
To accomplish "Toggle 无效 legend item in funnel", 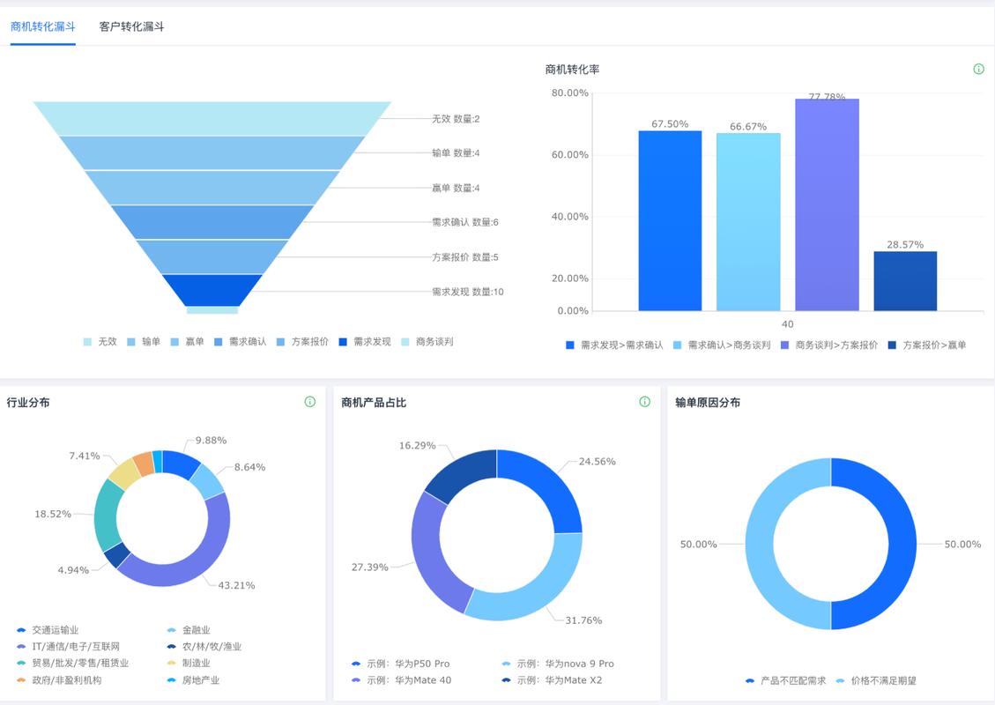I will click(100, 342).
